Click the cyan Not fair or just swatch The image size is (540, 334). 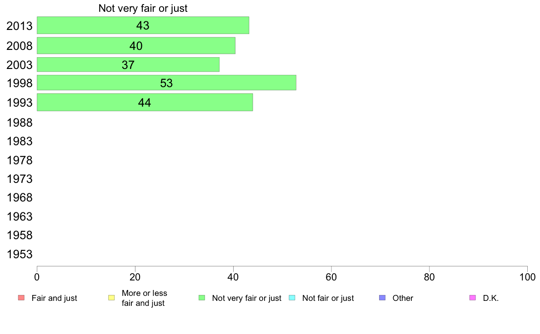coord(292,298)
